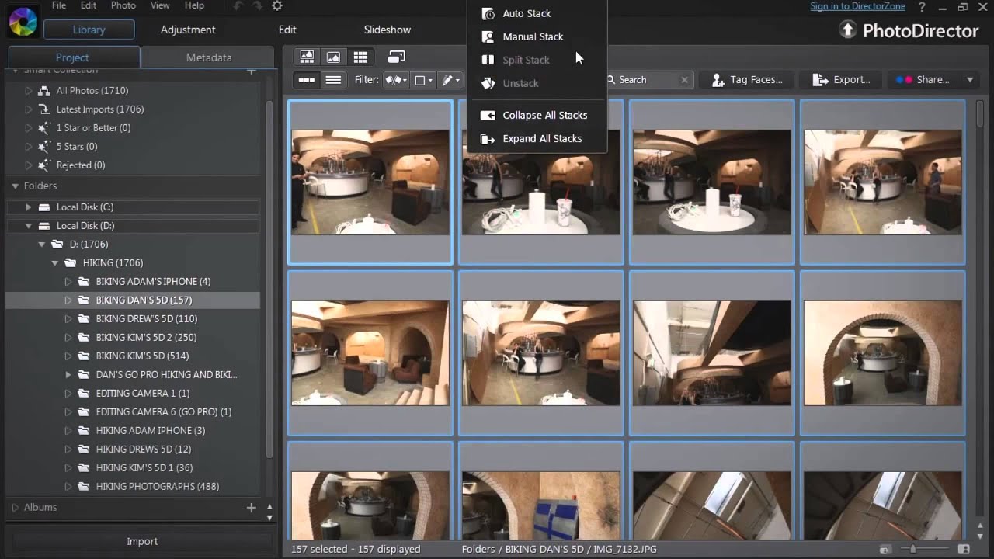Image resolution: width=994 pixels, height=559 pixels.
Task: Open preferences via the gear icon
Action: click(277, 6)
